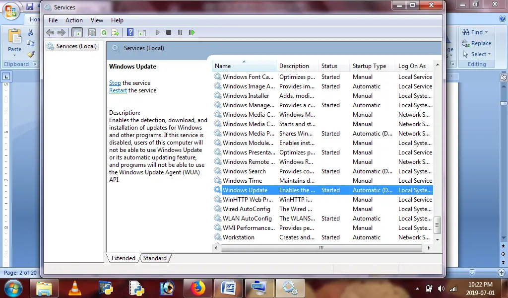Click the Copy icon in Word
The width and height of the screenshot is (508, 298).
[30, 43]
